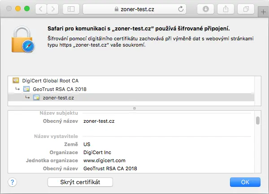Reload the page with the refresh icon
The height and width of the screenshot is (194, 269).
[181, 9]
